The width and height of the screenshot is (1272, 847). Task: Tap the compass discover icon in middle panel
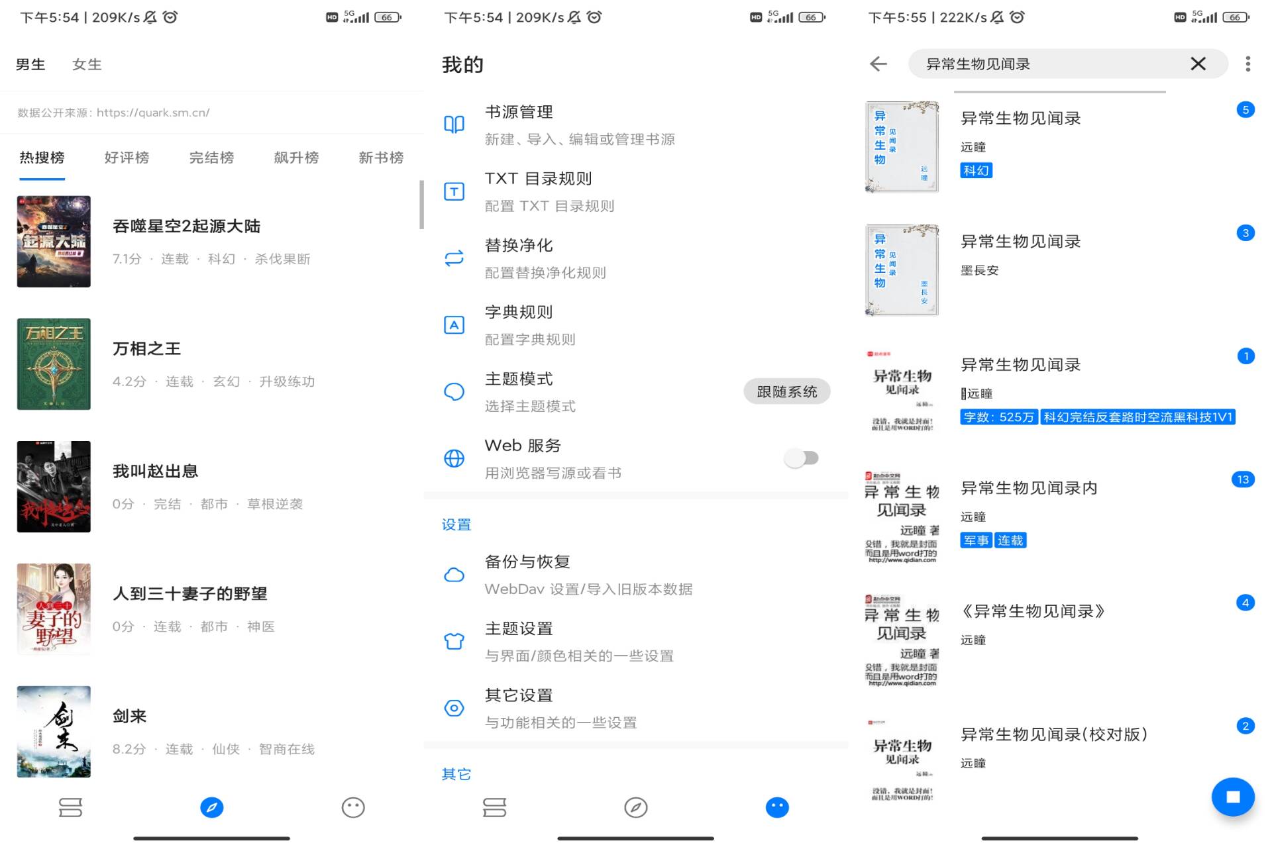[635, 807]
